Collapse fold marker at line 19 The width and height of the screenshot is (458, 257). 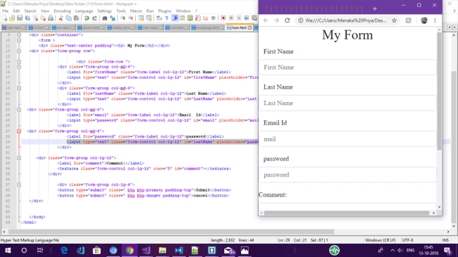point(19,88)
